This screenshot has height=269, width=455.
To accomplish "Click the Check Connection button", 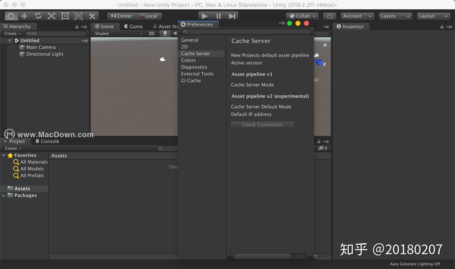I will tap(262, 125).
